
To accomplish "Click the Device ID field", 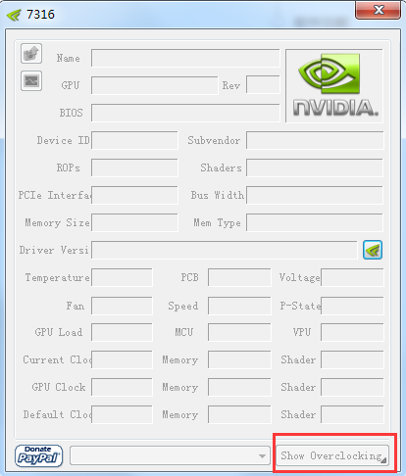I will pos(134,140).
